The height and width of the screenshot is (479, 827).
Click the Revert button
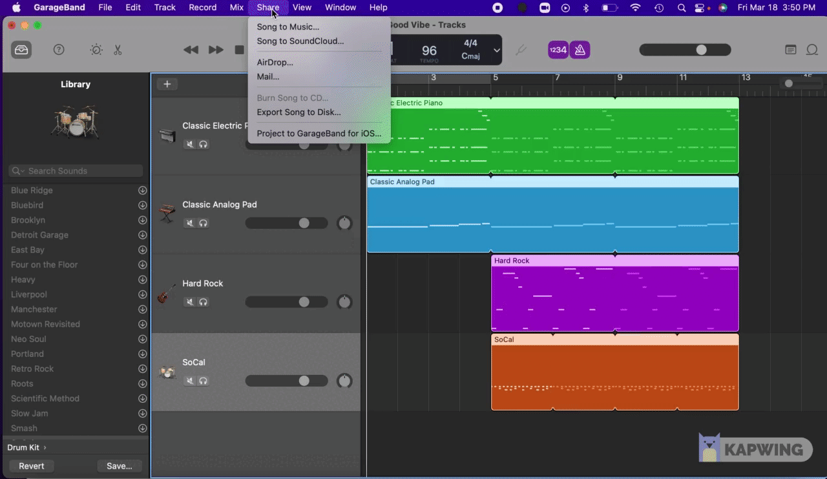click(x=32, y=466)
